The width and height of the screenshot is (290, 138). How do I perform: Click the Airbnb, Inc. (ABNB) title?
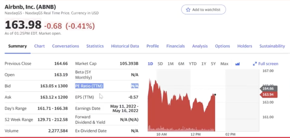30,7
